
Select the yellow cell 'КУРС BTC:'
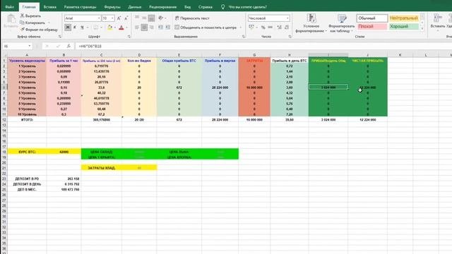[27, 152]
